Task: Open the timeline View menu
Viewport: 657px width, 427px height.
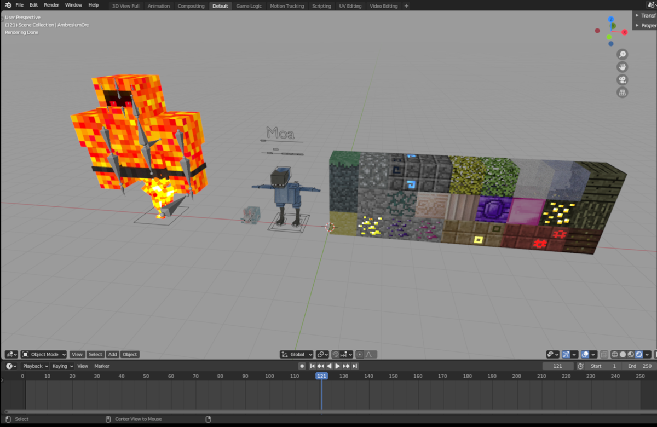Action: click(83, 366)
